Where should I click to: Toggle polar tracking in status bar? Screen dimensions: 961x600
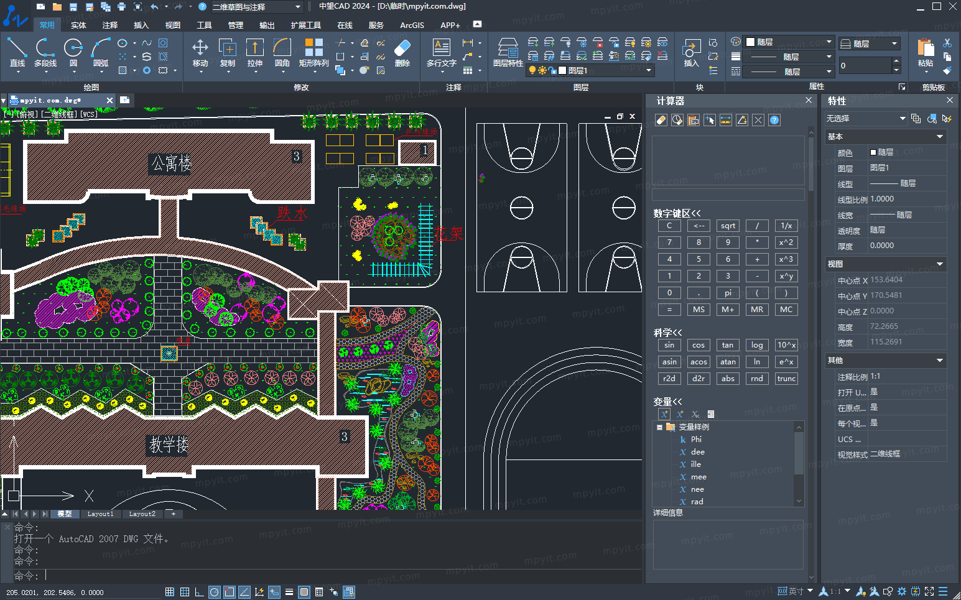[215, 592]
